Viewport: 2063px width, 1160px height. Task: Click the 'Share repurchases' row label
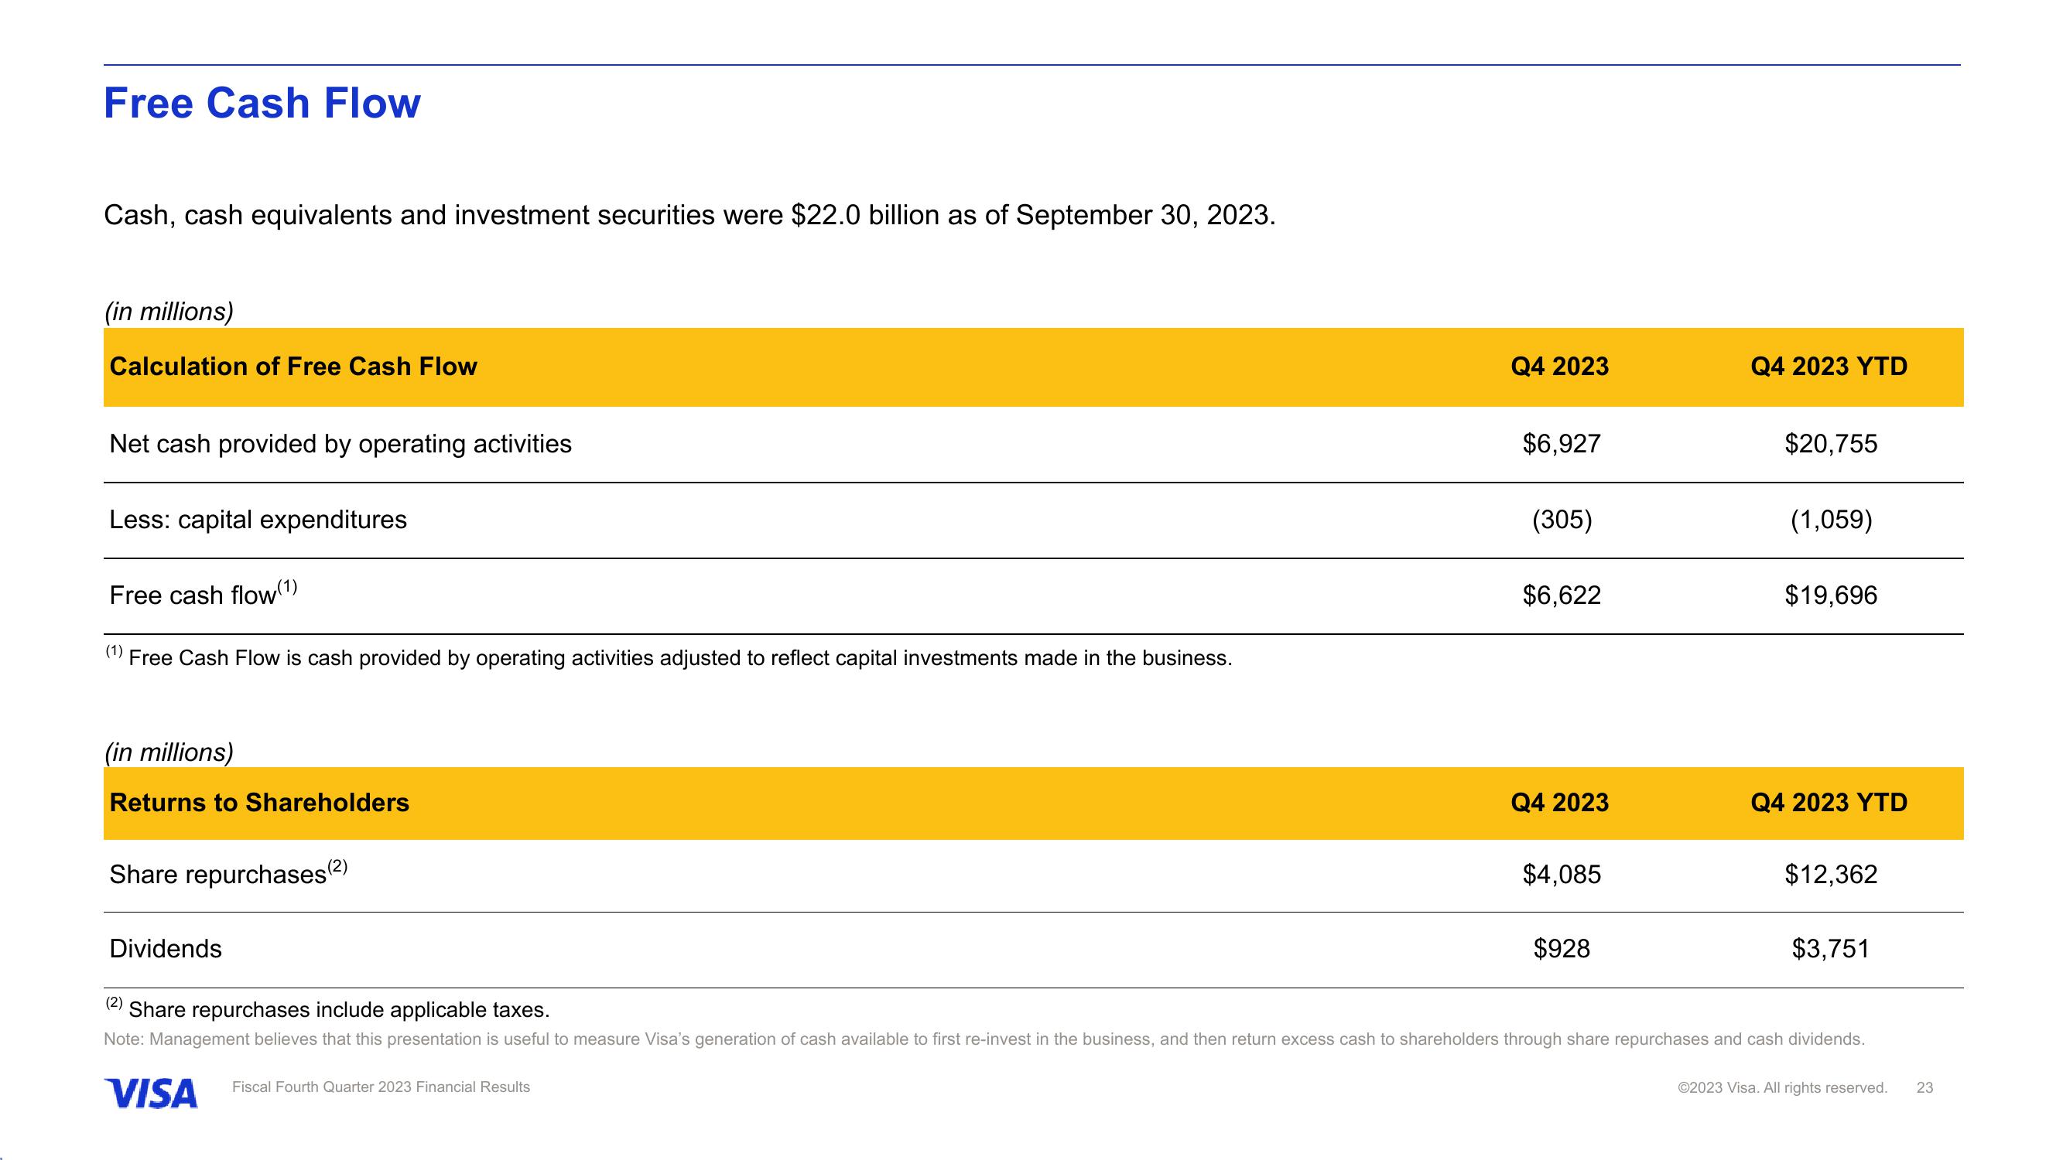coord(228,872)
